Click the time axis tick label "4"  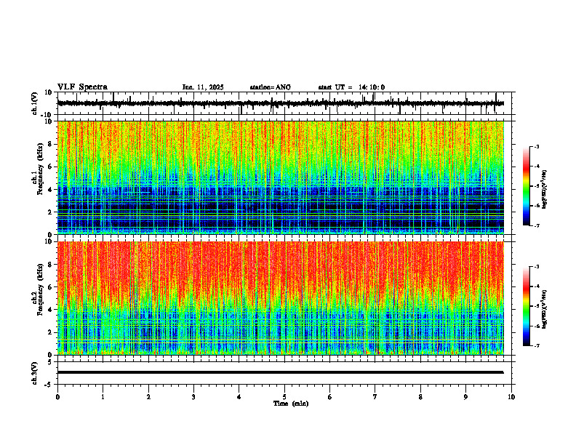[x=239, y=397]
